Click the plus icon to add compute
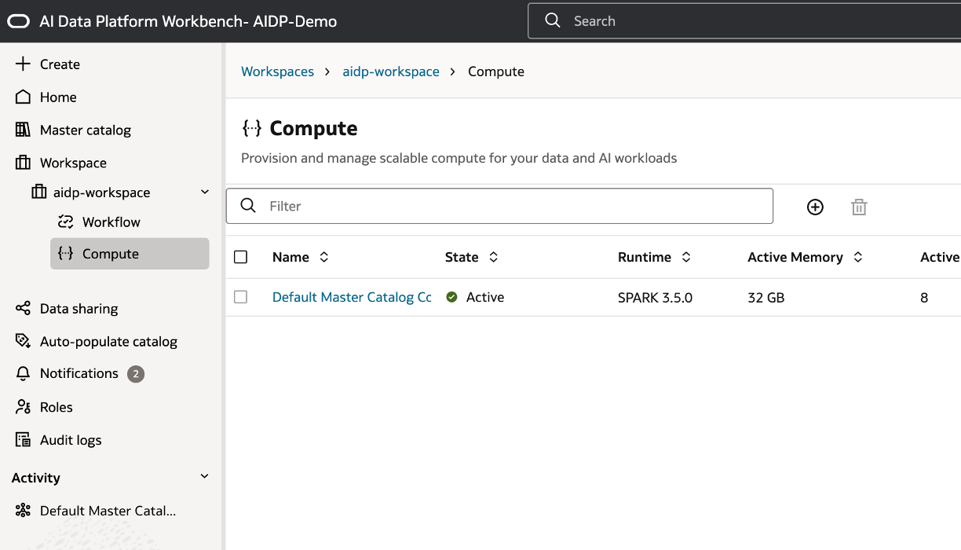 (x=815, y=207)
